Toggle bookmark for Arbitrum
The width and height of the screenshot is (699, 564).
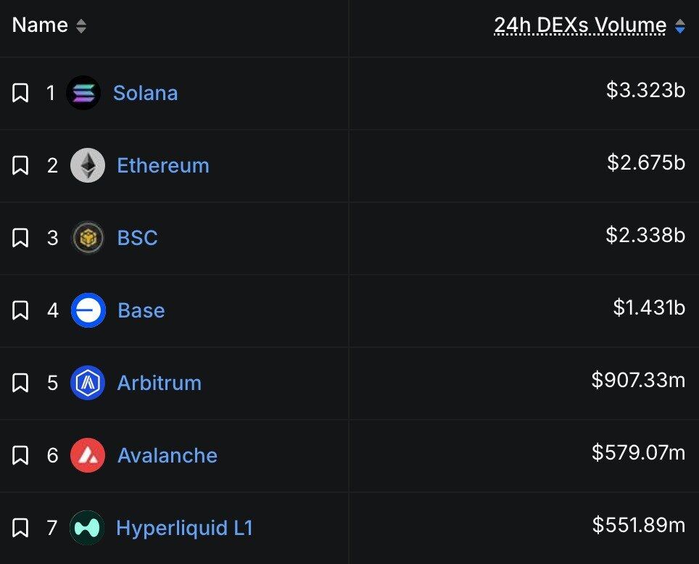pos(20,383)
